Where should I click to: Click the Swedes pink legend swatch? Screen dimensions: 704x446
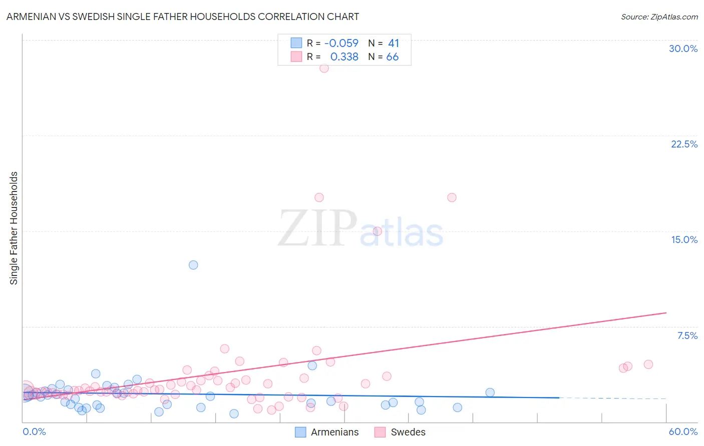tap(380, 432)
